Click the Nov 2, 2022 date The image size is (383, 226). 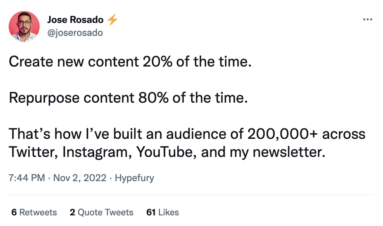click(x=81, y=178)
